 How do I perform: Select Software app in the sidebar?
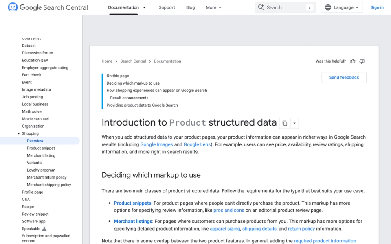pyautogui.click(x=33, y=221)
